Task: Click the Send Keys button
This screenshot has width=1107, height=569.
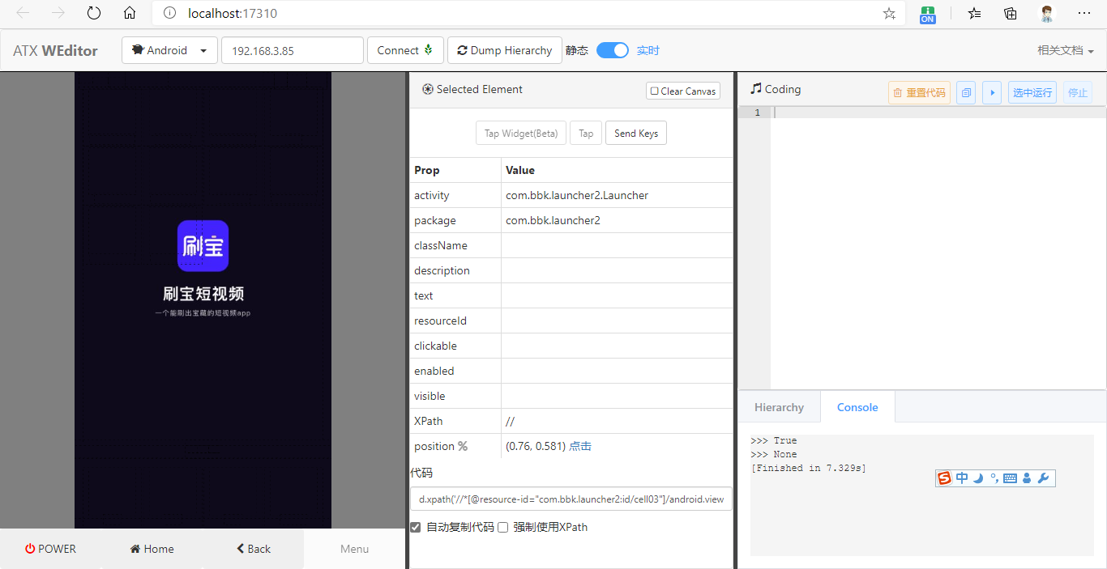Action: pos(636,134)
